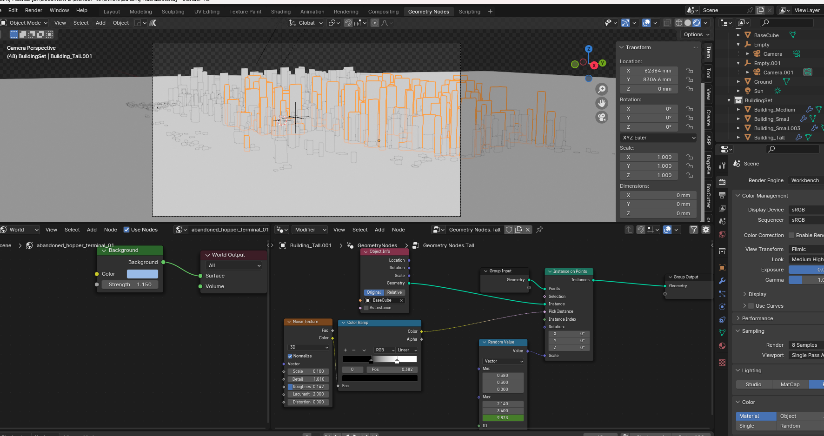
Task: Click the node editor filter funnel icon
Action: [x=694, y=230]
